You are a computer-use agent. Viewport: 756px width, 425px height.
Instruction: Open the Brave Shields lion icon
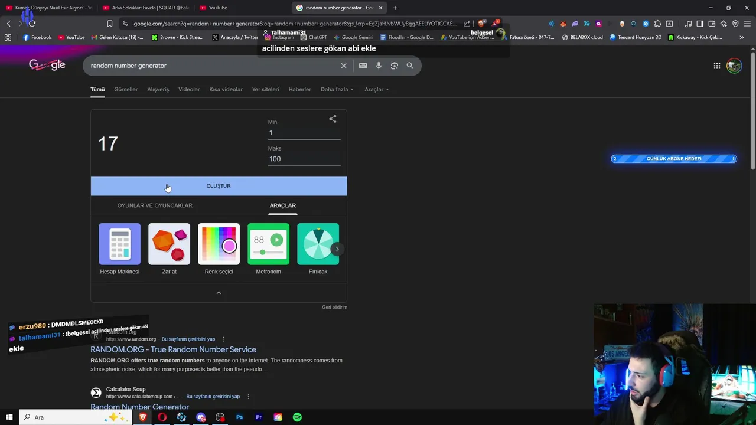pyautogui.click(x=482, y=24)
